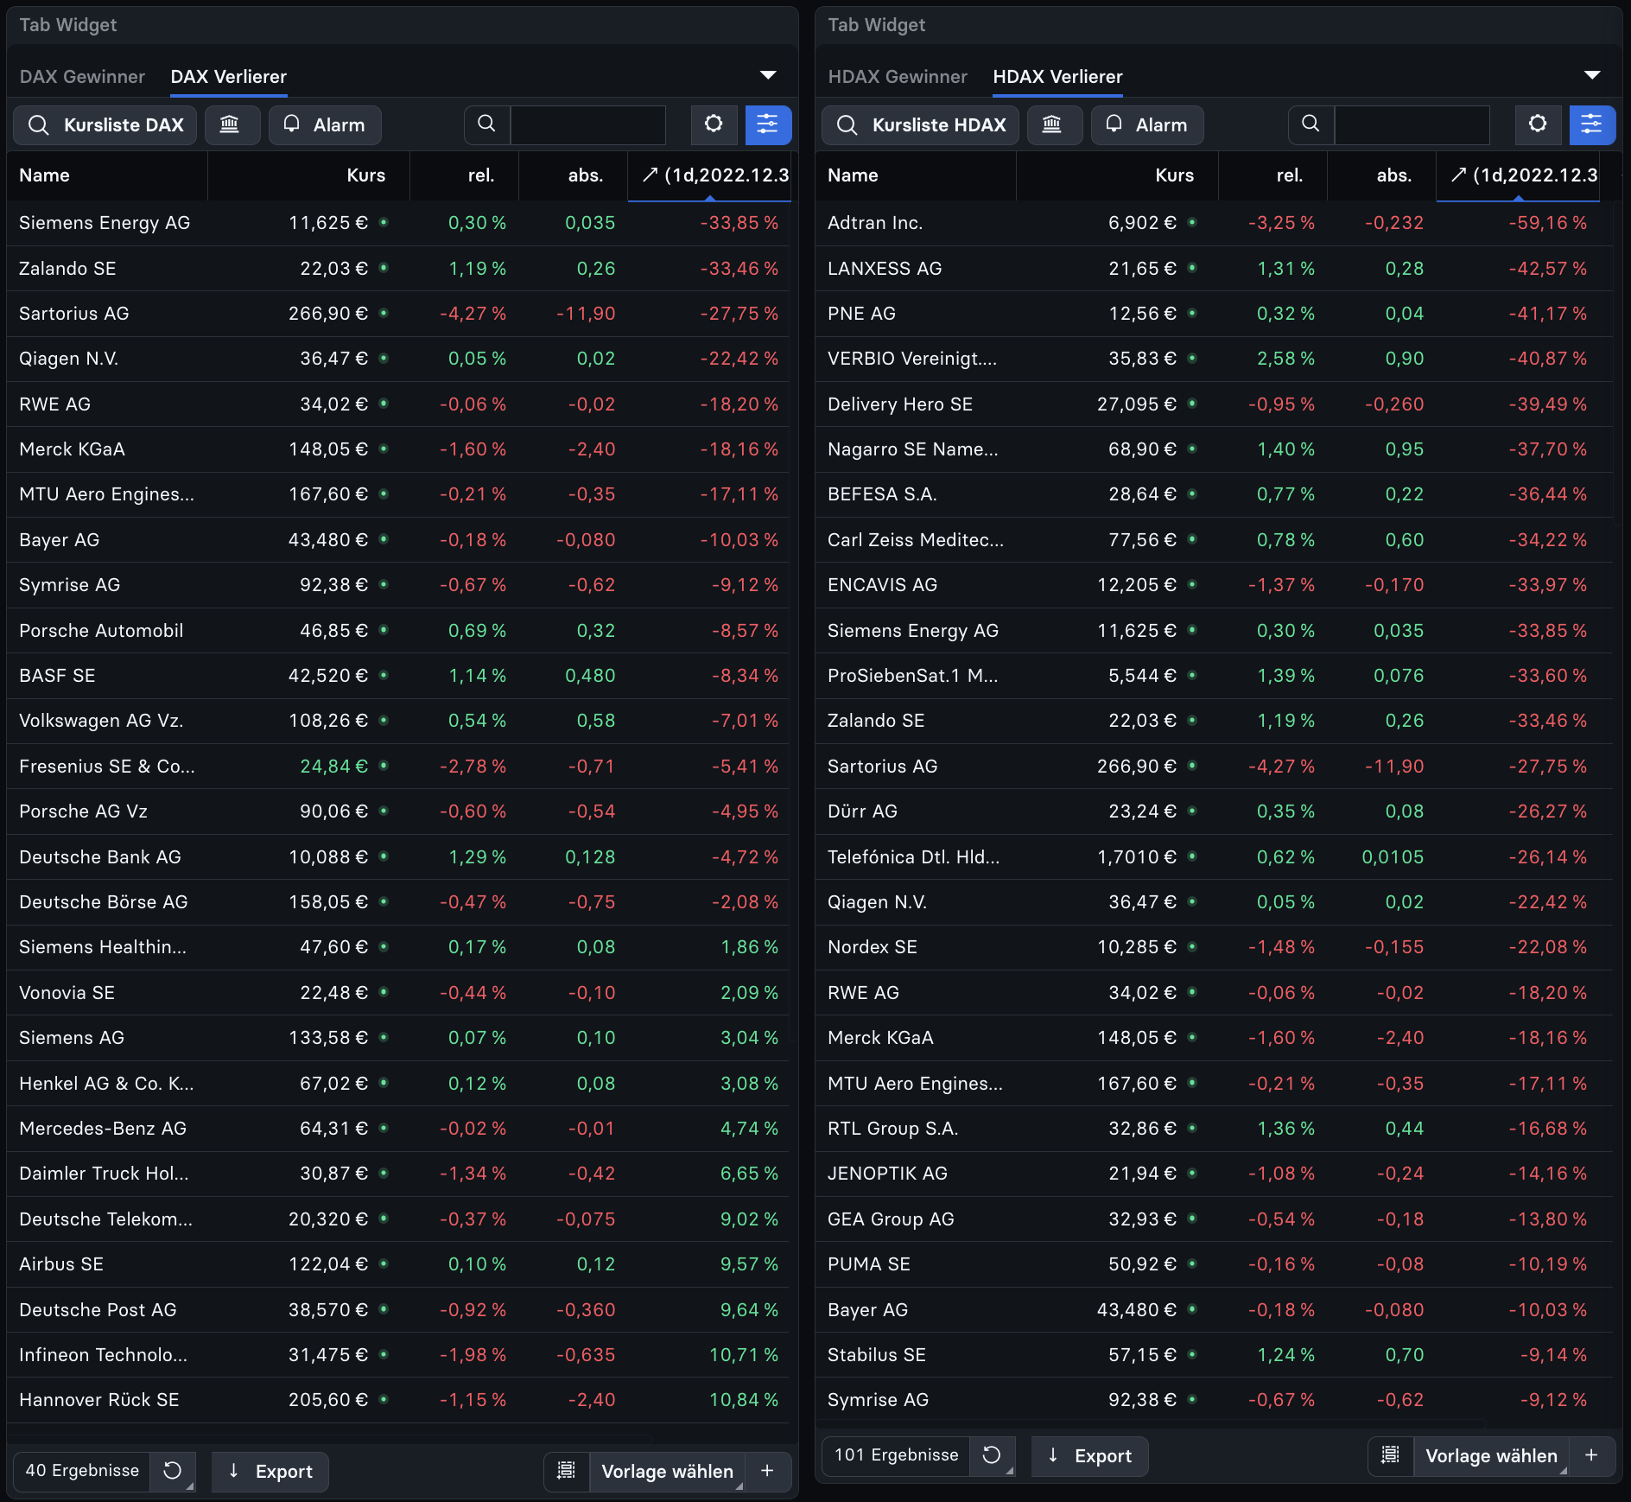Image resolution: width=1631 pixels, height=1502 pixels.
Task: Focus the search field in the HDAX widget
Action: 1412,125
